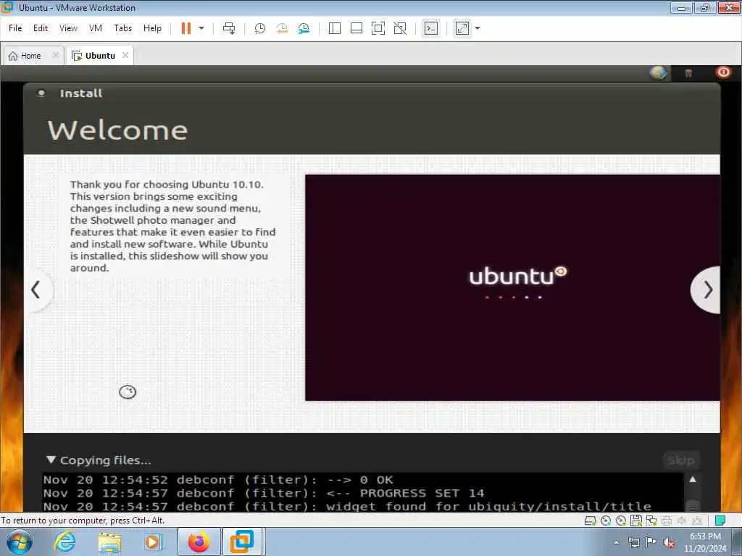
Task: Switch to the Home tab
Action: coord(30,56)
